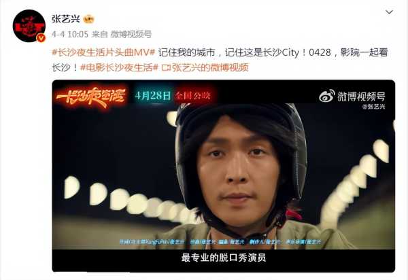
Task: Open the 张艺兴 username link
Action: pos(65,19)
